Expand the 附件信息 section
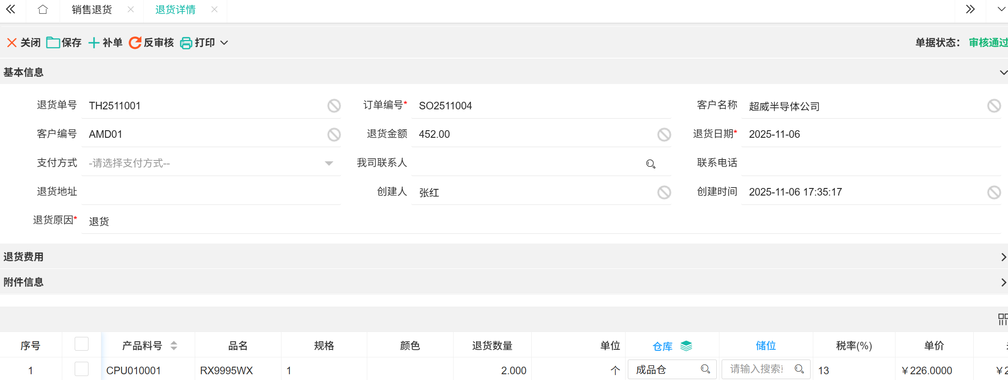1008x380 pixels. click(x=1003, y=282)
